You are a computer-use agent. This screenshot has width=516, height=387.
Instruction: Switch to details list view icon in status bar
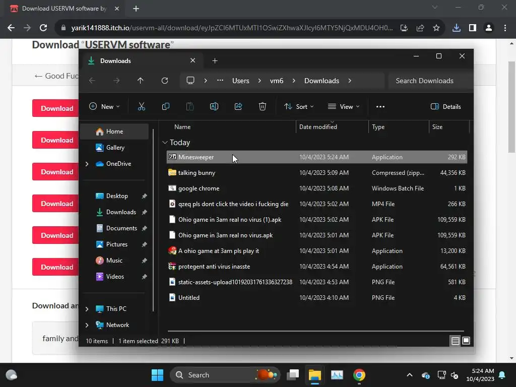click(455, 341)
